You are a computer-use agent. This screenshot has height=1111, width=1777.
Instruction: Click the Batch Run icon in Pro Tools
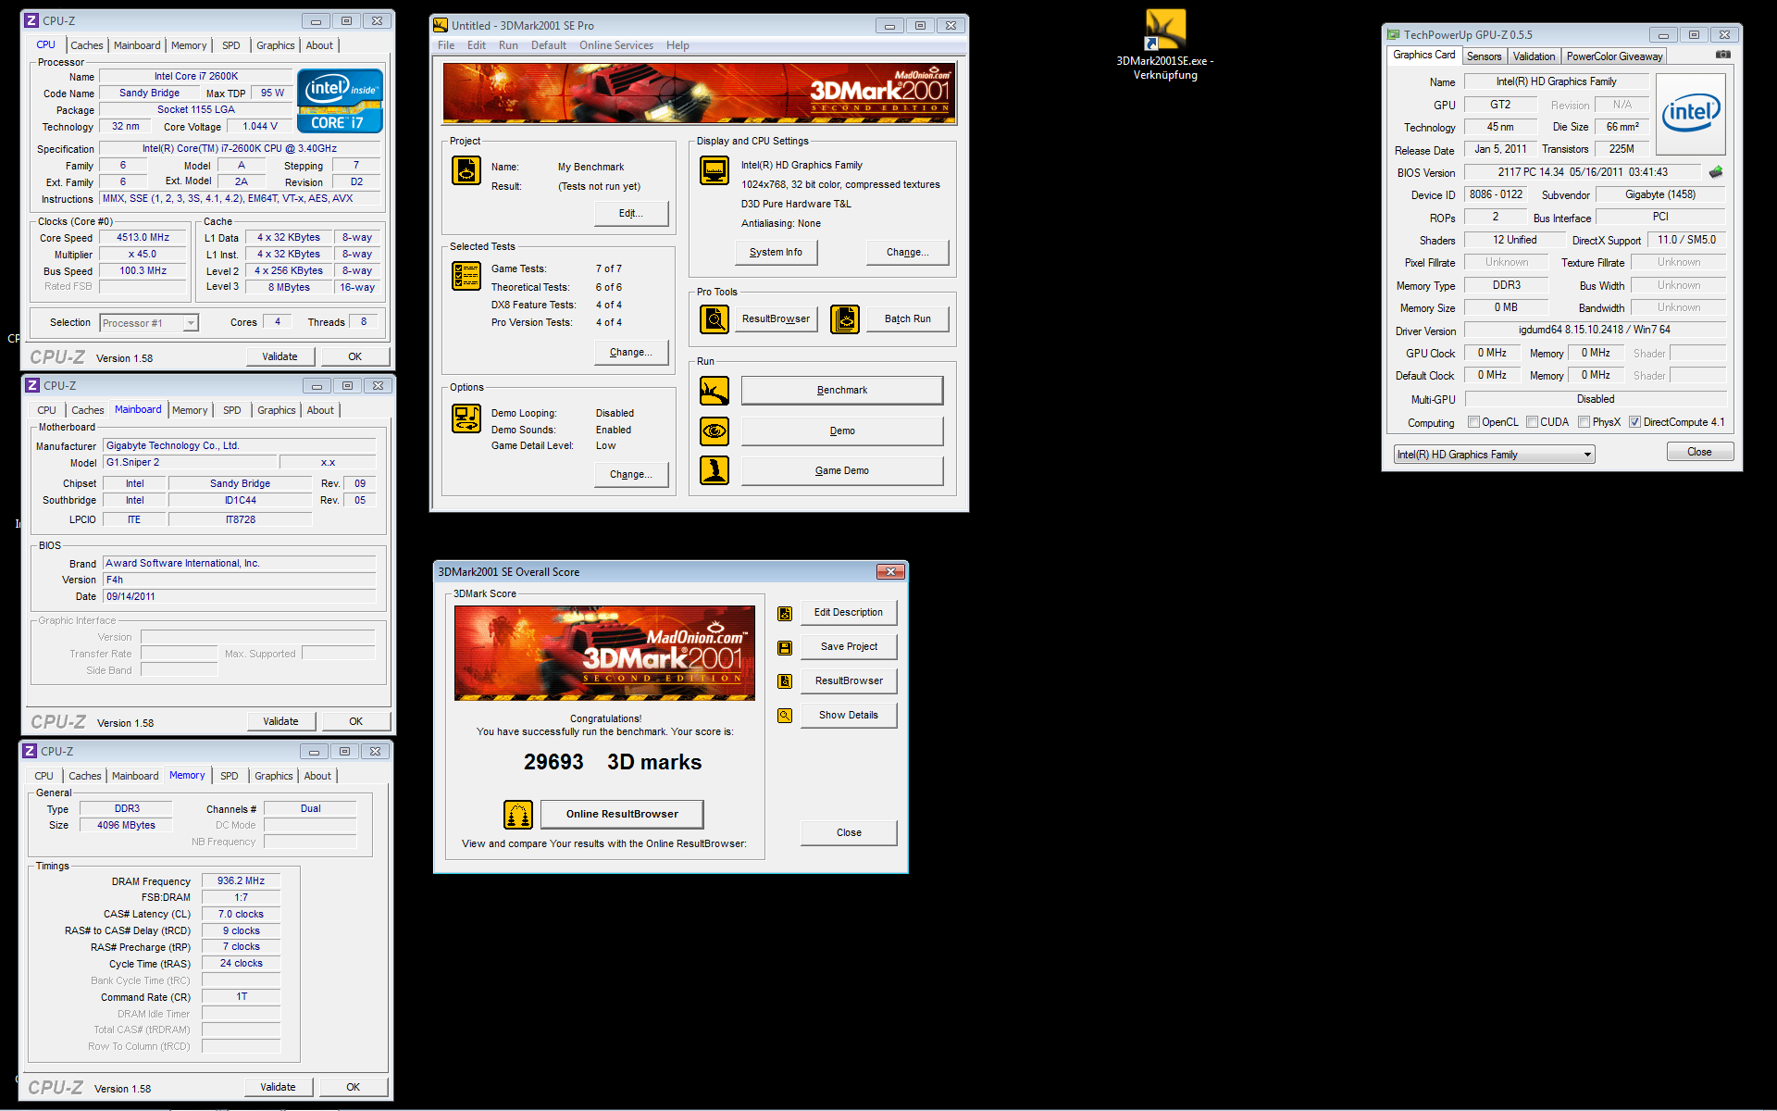[845, 318]
